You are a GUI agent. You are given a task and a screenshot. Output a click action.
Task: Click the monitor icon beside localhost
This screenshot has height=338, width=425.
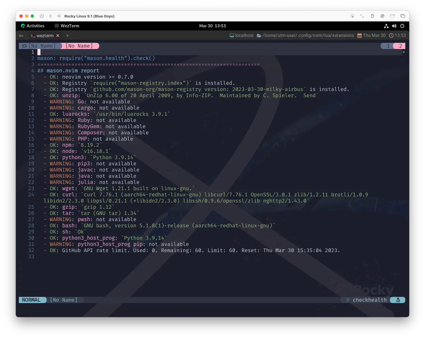point(232,35)
